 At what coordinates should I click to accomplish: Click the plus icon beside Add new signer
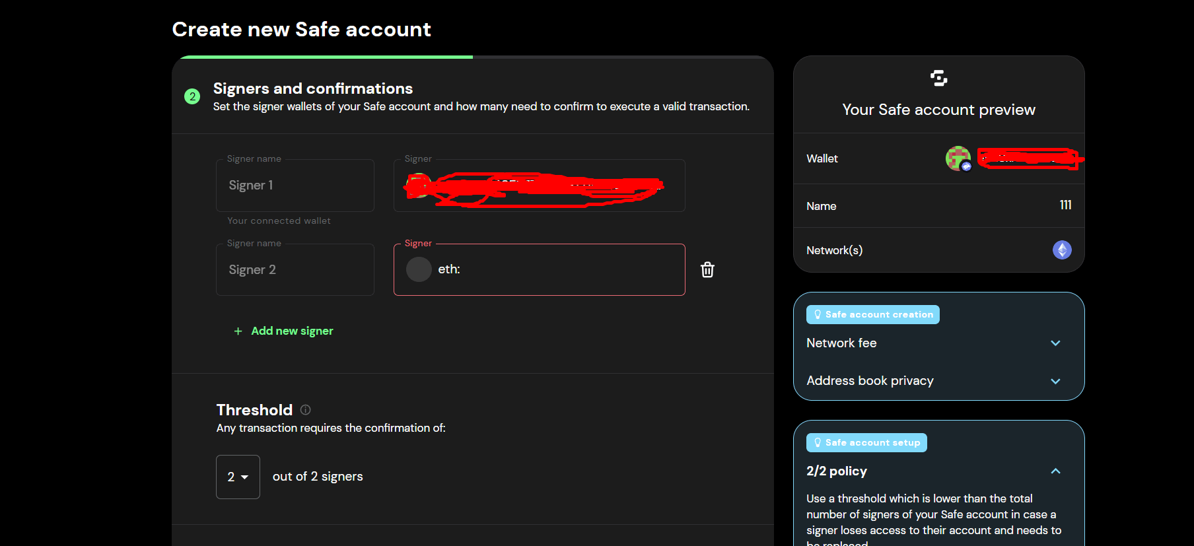pyautogui.click(x=238, y=331)
